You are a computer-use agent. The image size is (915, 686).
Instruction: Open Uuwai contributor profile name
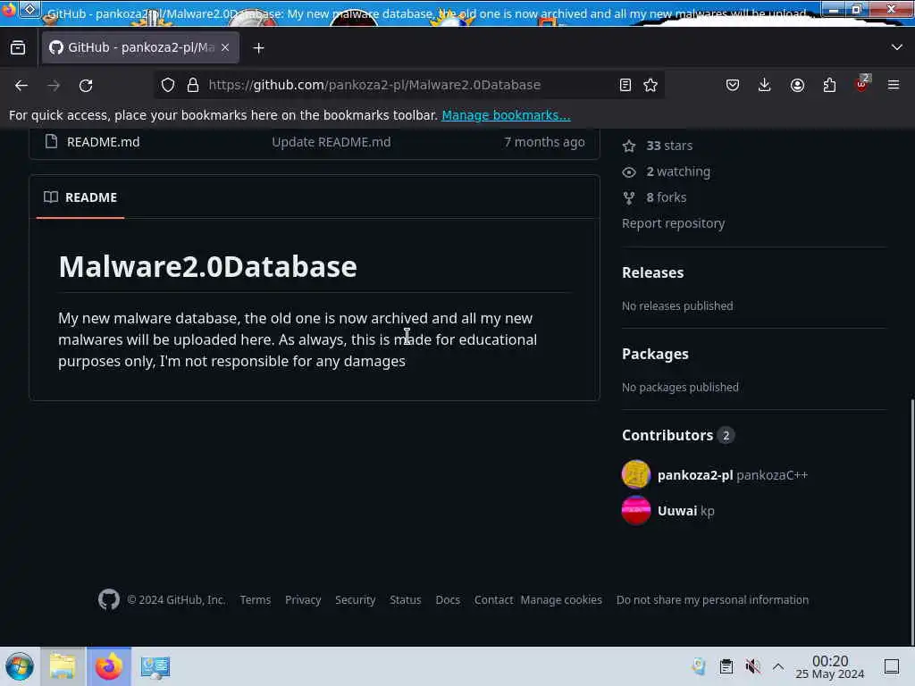pyautogui.click(x=677, y=511)
